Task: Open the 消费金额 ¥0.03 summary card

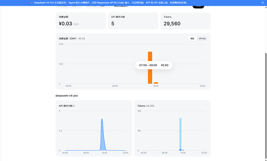Action: pos(81,21)
